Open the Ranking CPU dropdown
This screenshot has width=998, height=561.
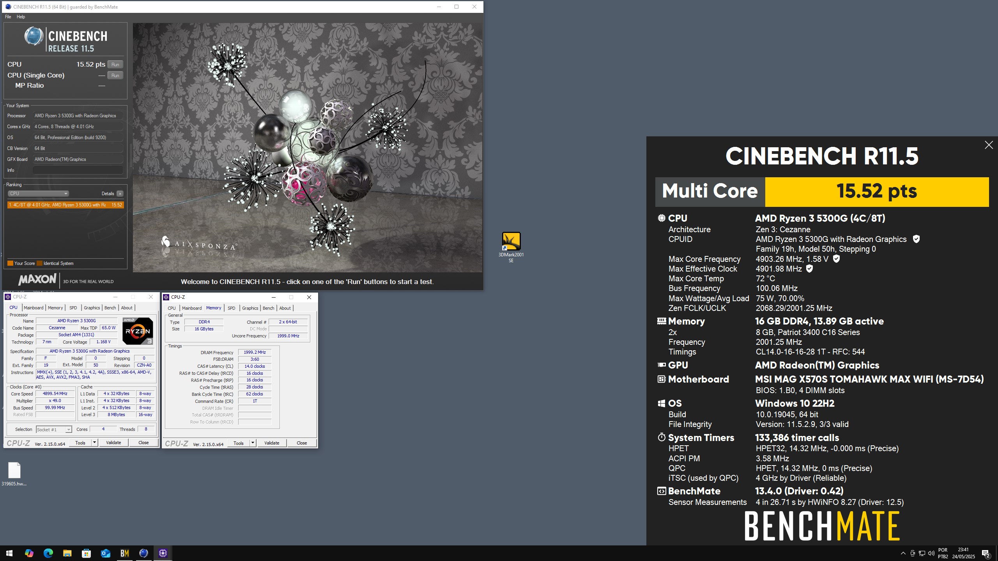(38, 194)
